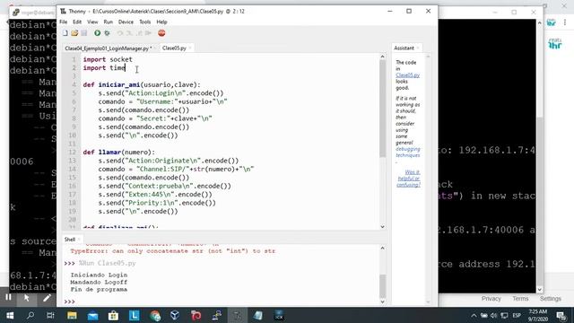
Task: Click the Step over debug icon
Action: coord(119,33)
